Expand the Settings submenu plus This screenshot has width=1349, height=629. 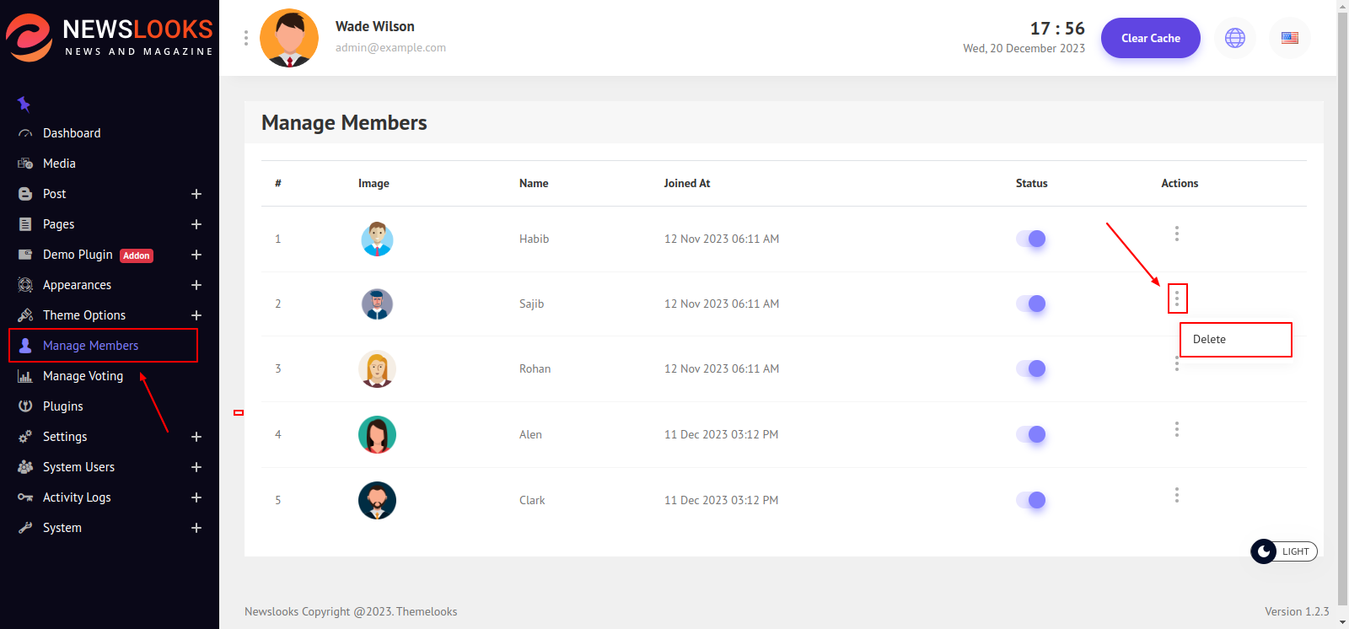tap(196, 437)
